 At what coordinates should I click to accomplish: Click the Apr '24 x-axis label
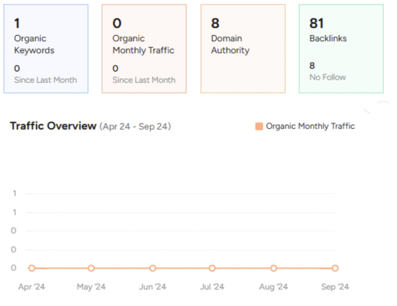click(x=32, y=287)
